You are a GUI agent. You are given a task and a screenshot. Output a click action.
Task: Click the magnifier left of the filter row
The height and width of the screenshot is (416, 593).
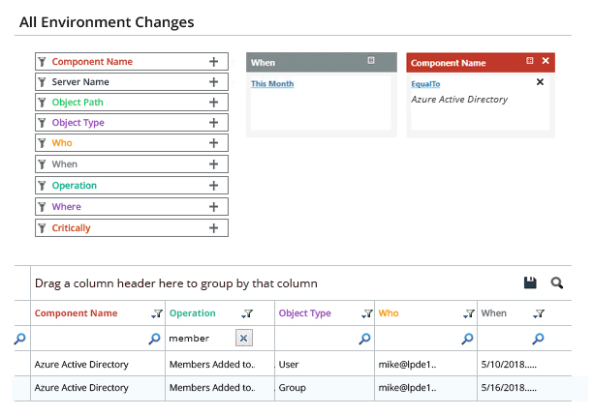click(19, 339)
